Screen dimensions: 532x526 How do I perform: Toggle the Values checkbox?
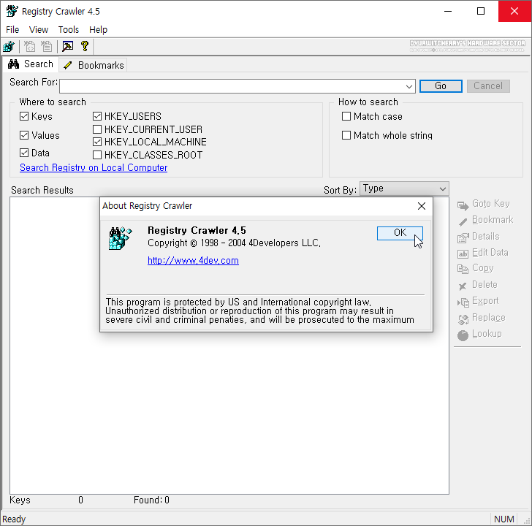pos(24,135)
